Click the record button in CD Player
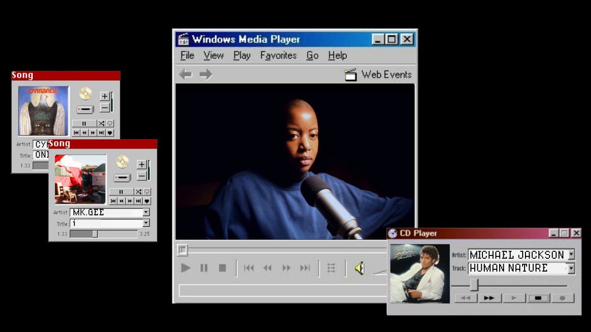 click(x=562, y=298)
